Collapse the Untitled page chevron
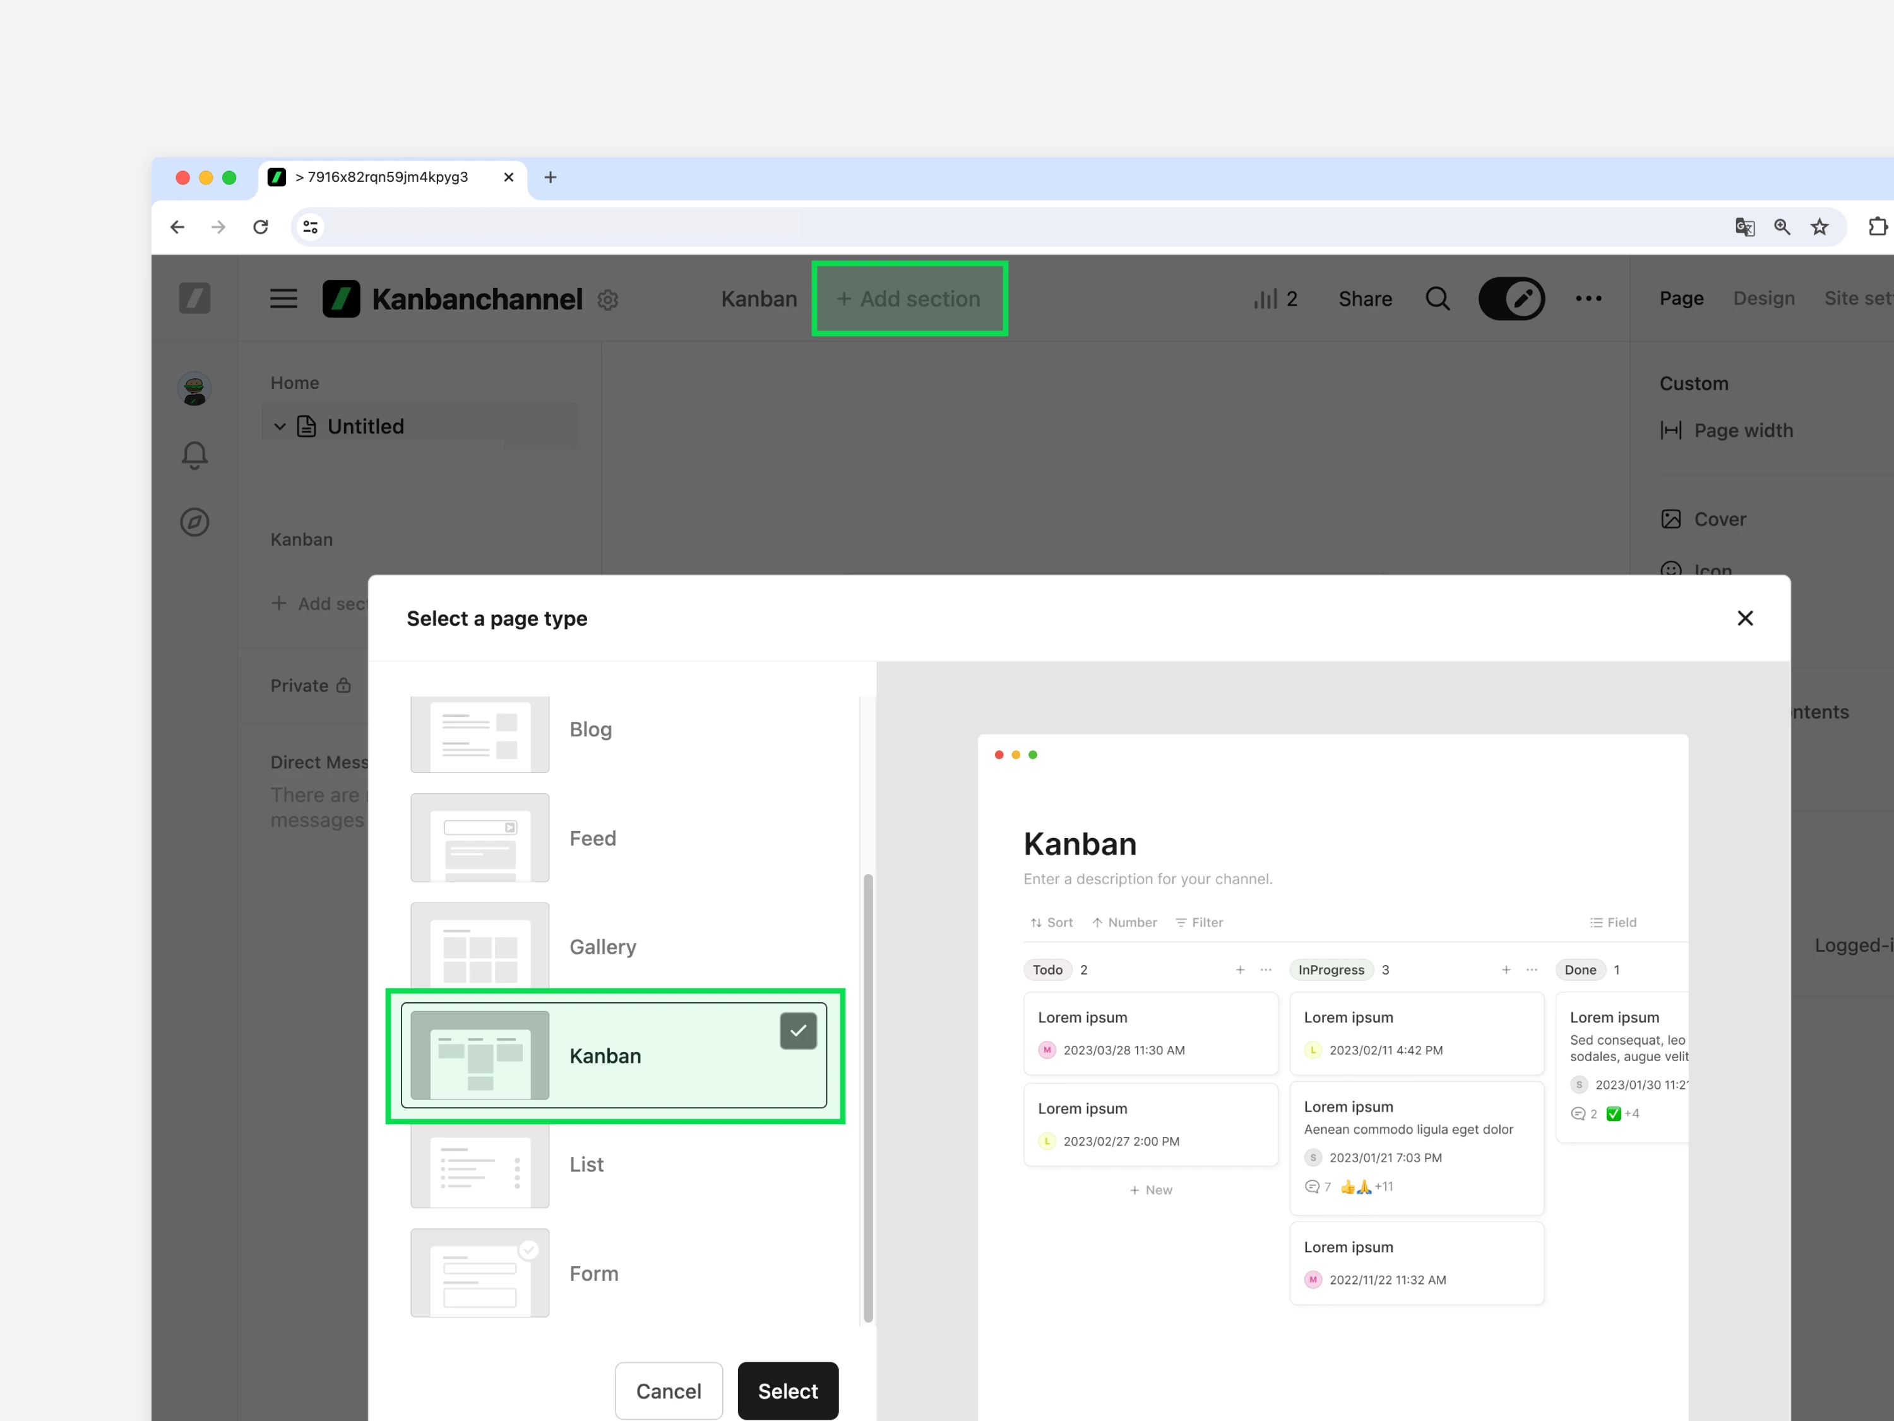This screenshot has height=1421, width=1894. (280, 426)
